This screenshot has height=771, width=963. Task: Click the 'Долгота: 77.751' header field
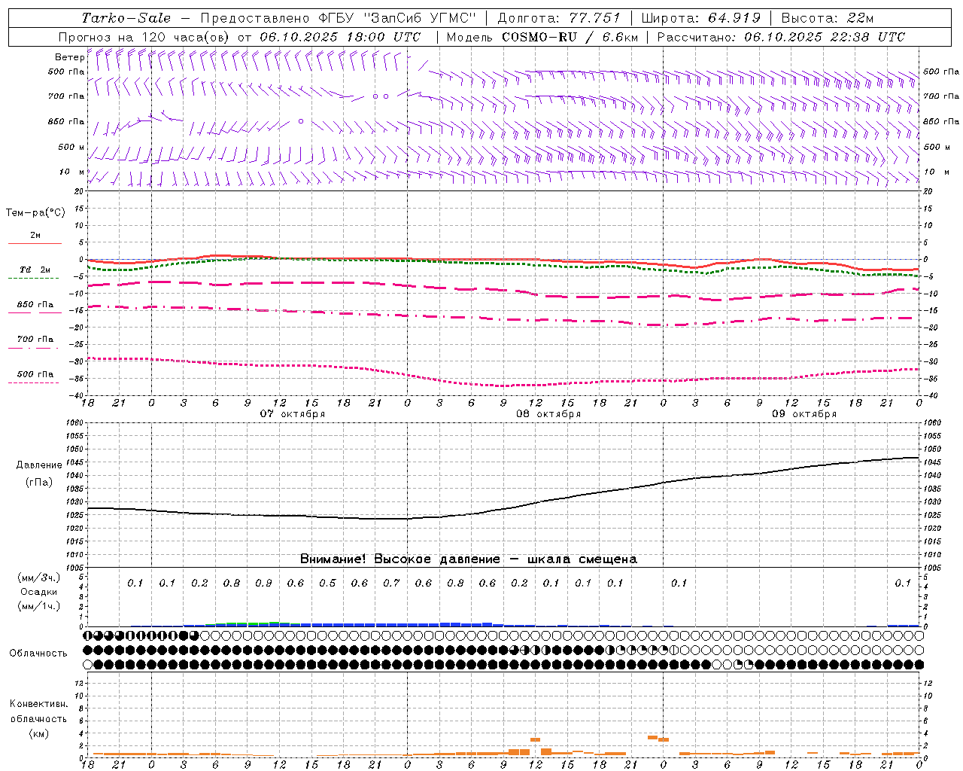(559, 18)
